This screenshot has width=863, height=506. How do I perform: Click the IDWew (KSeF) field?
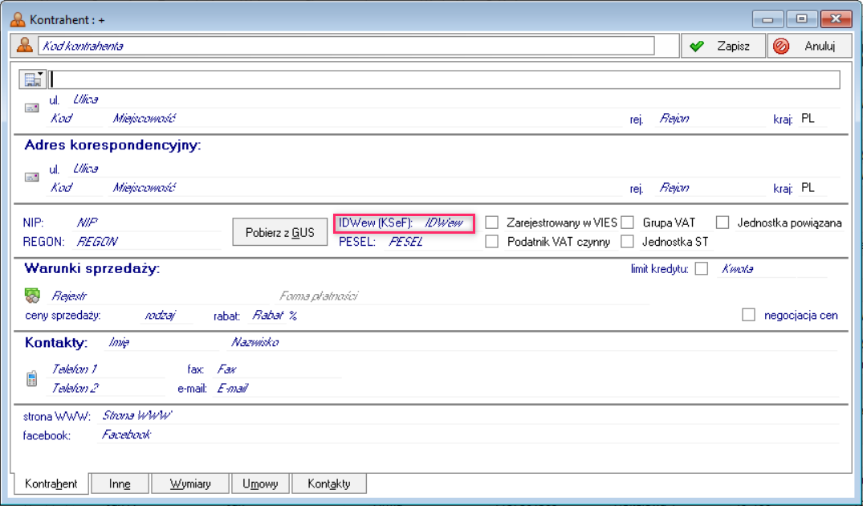(447, 222)
